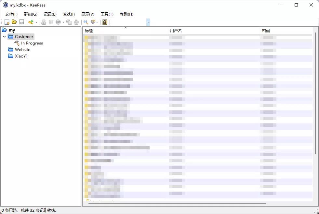Expand the add-entry dropdown arrow
319x214 pixels.
(36, 22)
